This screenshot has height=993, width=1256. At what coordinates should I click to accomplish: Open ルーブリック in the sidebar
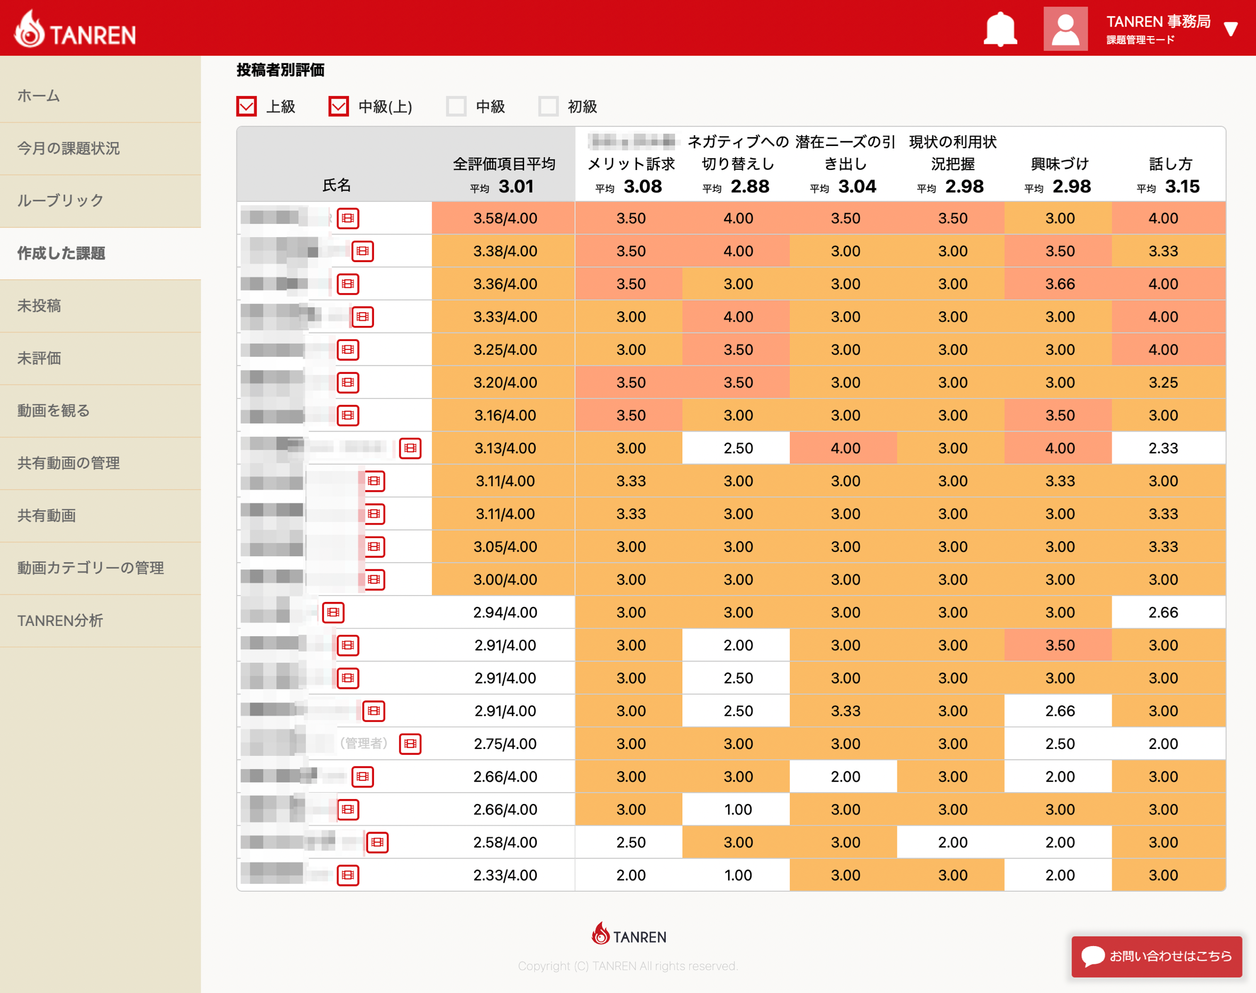[60, 201]
